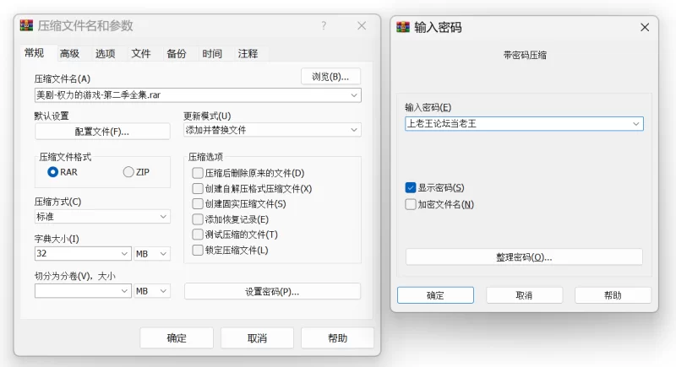Click the 压缩文件名 text field
Image resolution: width=676 pixels, height=367 pixels.
pos(190,95)
